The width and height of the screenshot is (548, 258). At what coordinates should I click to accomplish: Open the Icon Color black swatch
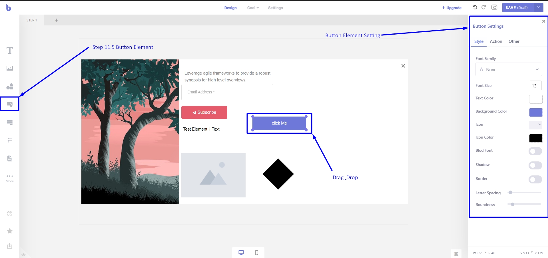536,138
